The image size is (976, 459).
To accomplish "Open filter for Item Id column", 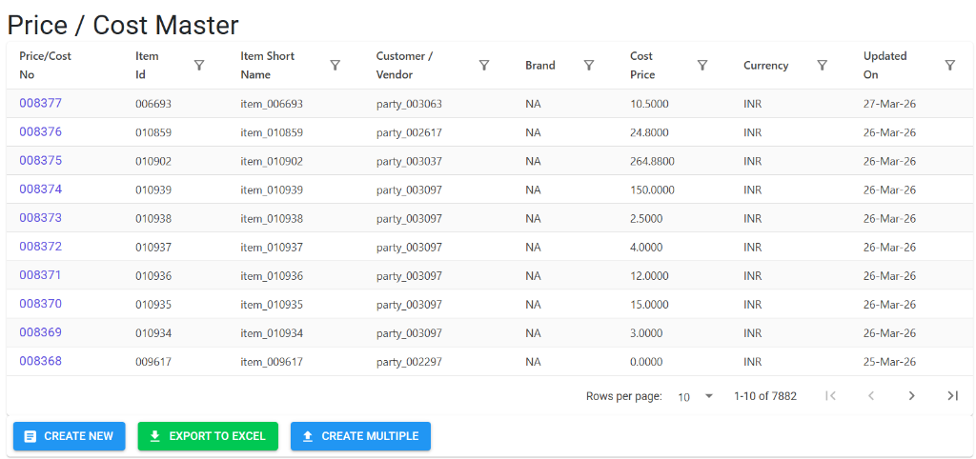I will (199, 66).
